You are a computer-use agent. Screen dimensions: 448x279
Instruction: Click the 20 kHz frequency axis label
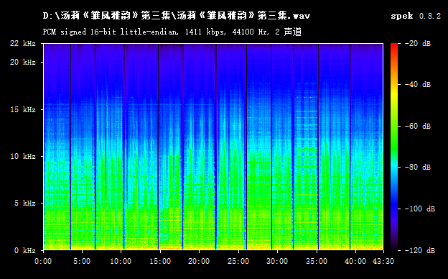coord(23,62)
